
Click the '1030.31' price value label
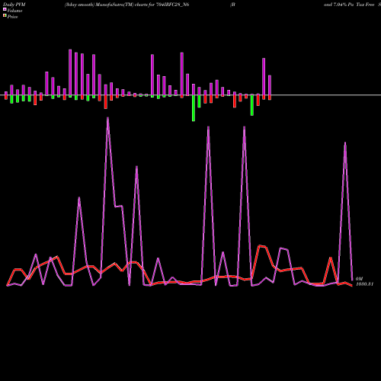(x=364, y=284)
